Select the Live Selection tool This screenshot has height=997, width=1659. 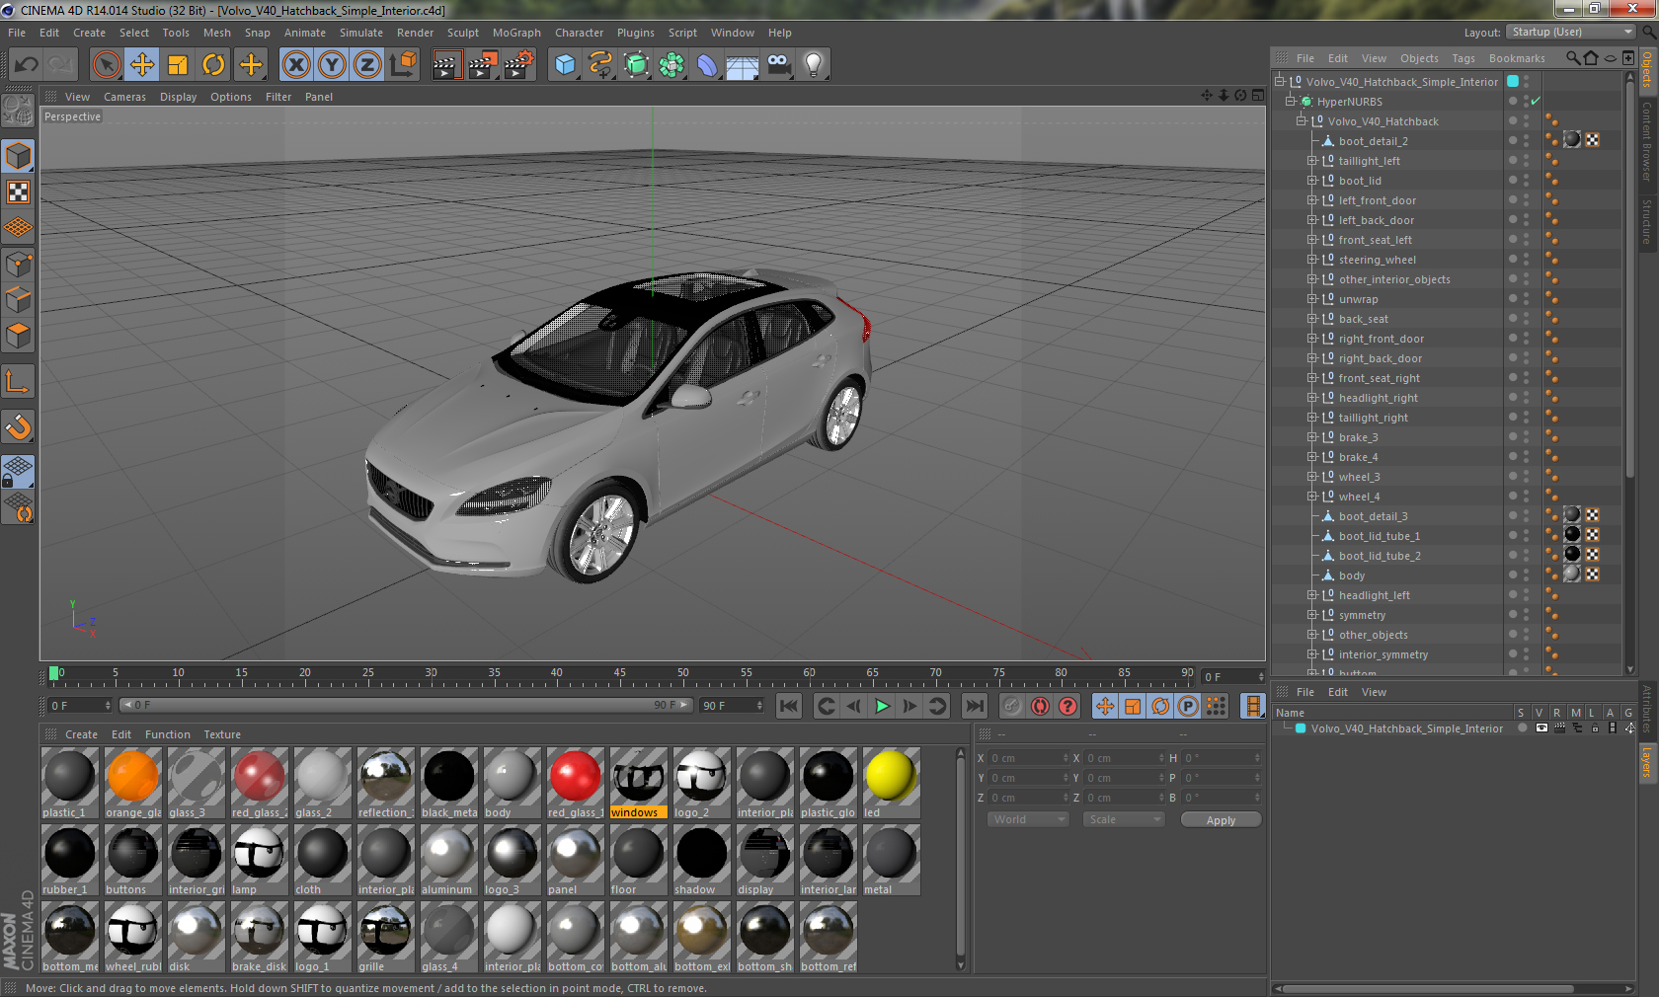pos(107,65)
